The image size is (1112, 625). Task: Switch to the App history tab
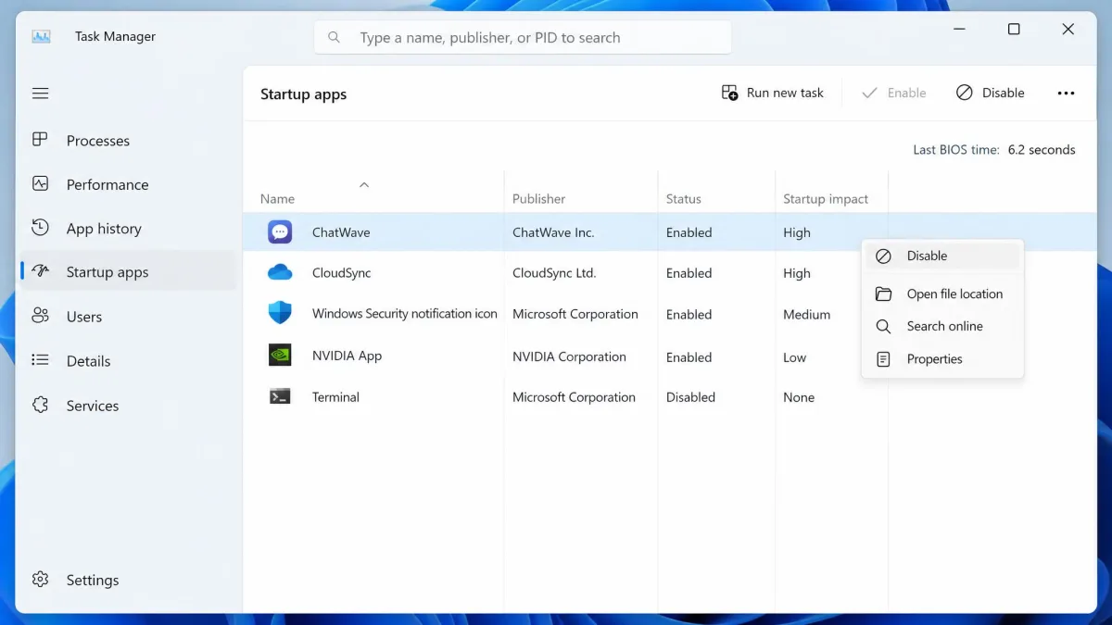coord(128,229)
